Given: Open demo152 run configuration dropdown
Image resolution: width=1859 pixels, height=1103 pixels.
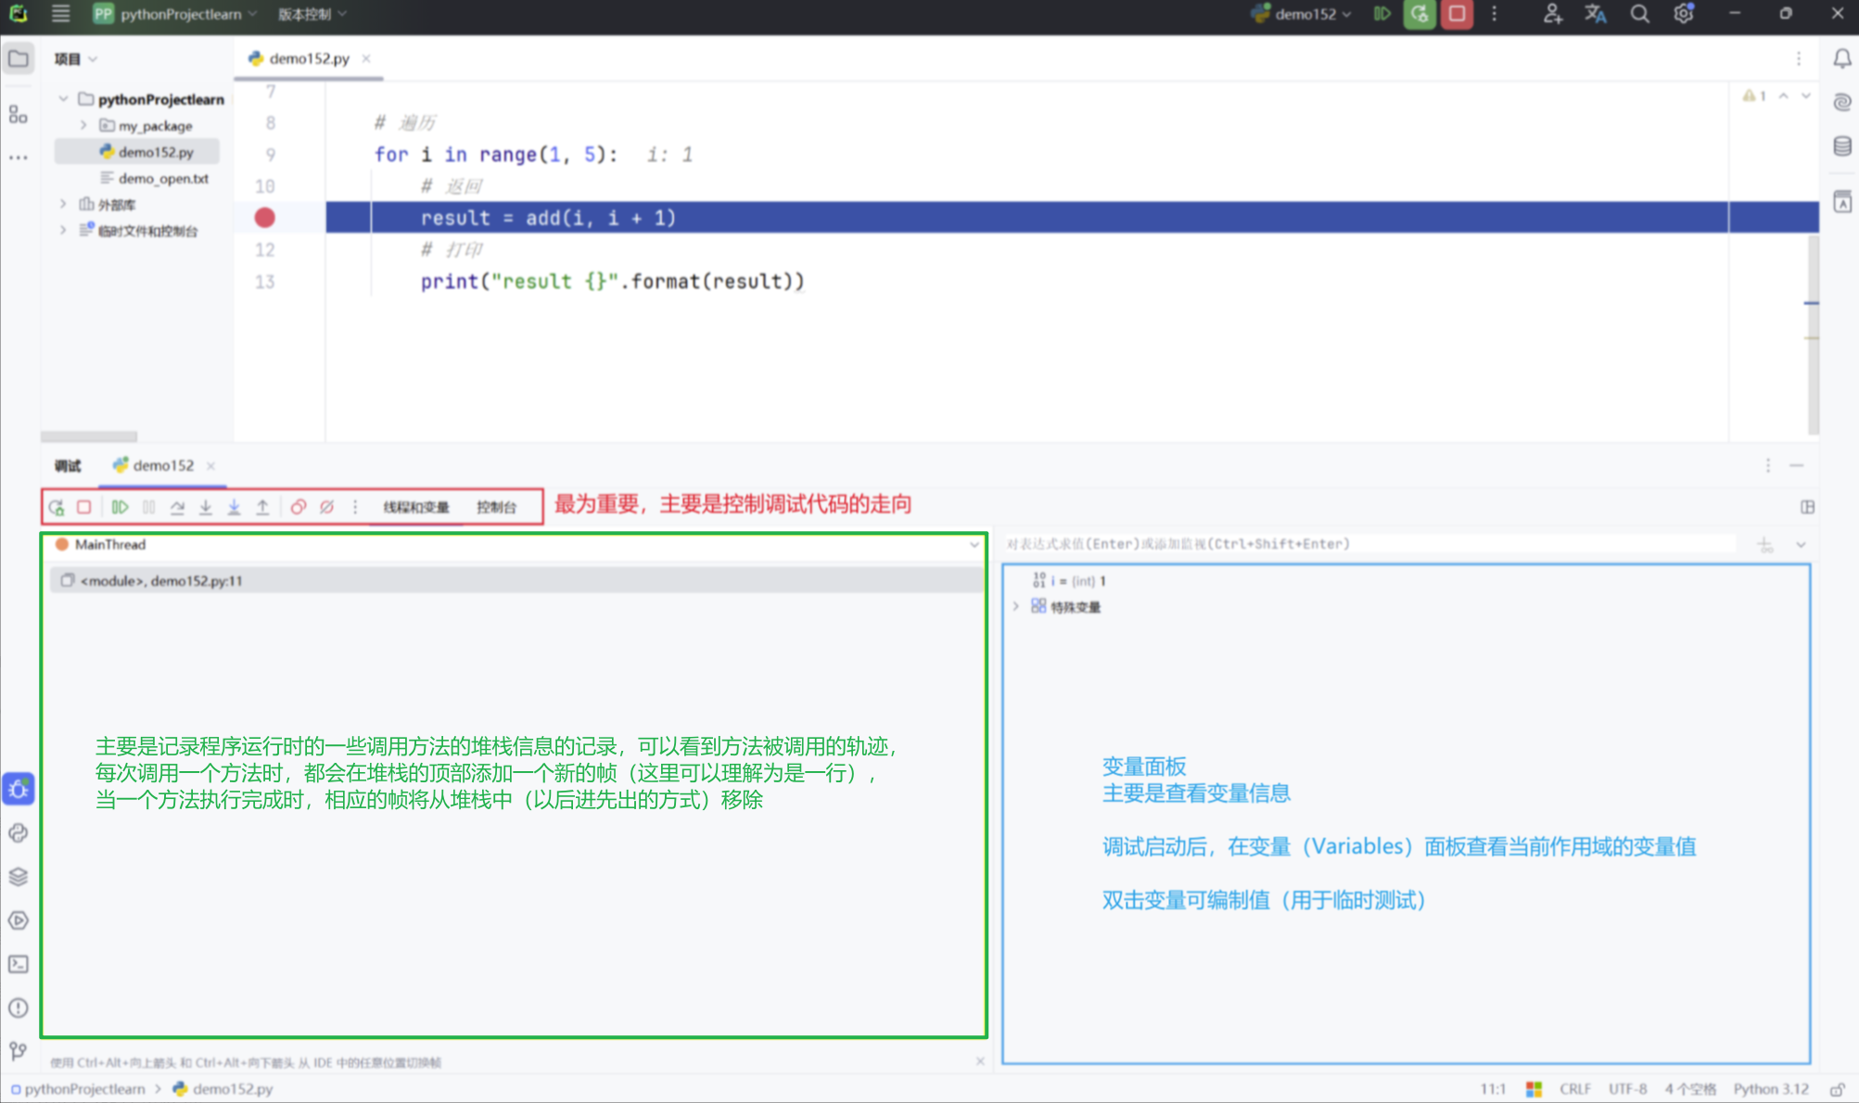Looking at the screenshot, I should (1301, 14).
